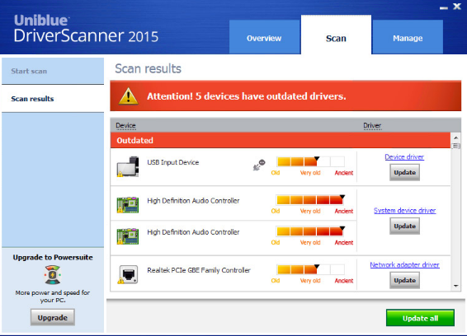Click the 'Attention! 5 devices have outdated drivers' message

click(x=247, y=96)
